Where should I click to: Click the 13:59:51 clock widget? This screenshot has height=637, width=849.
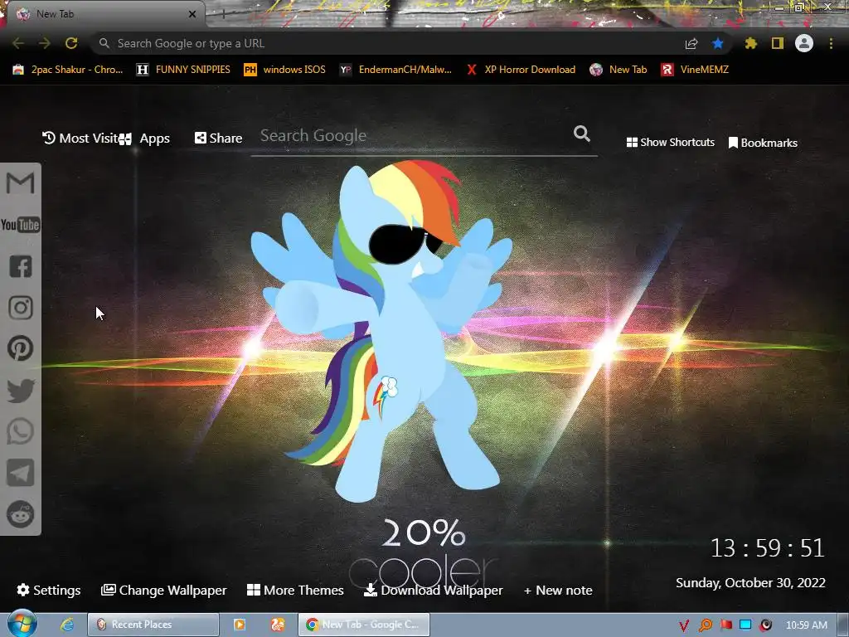coord(767,548)
